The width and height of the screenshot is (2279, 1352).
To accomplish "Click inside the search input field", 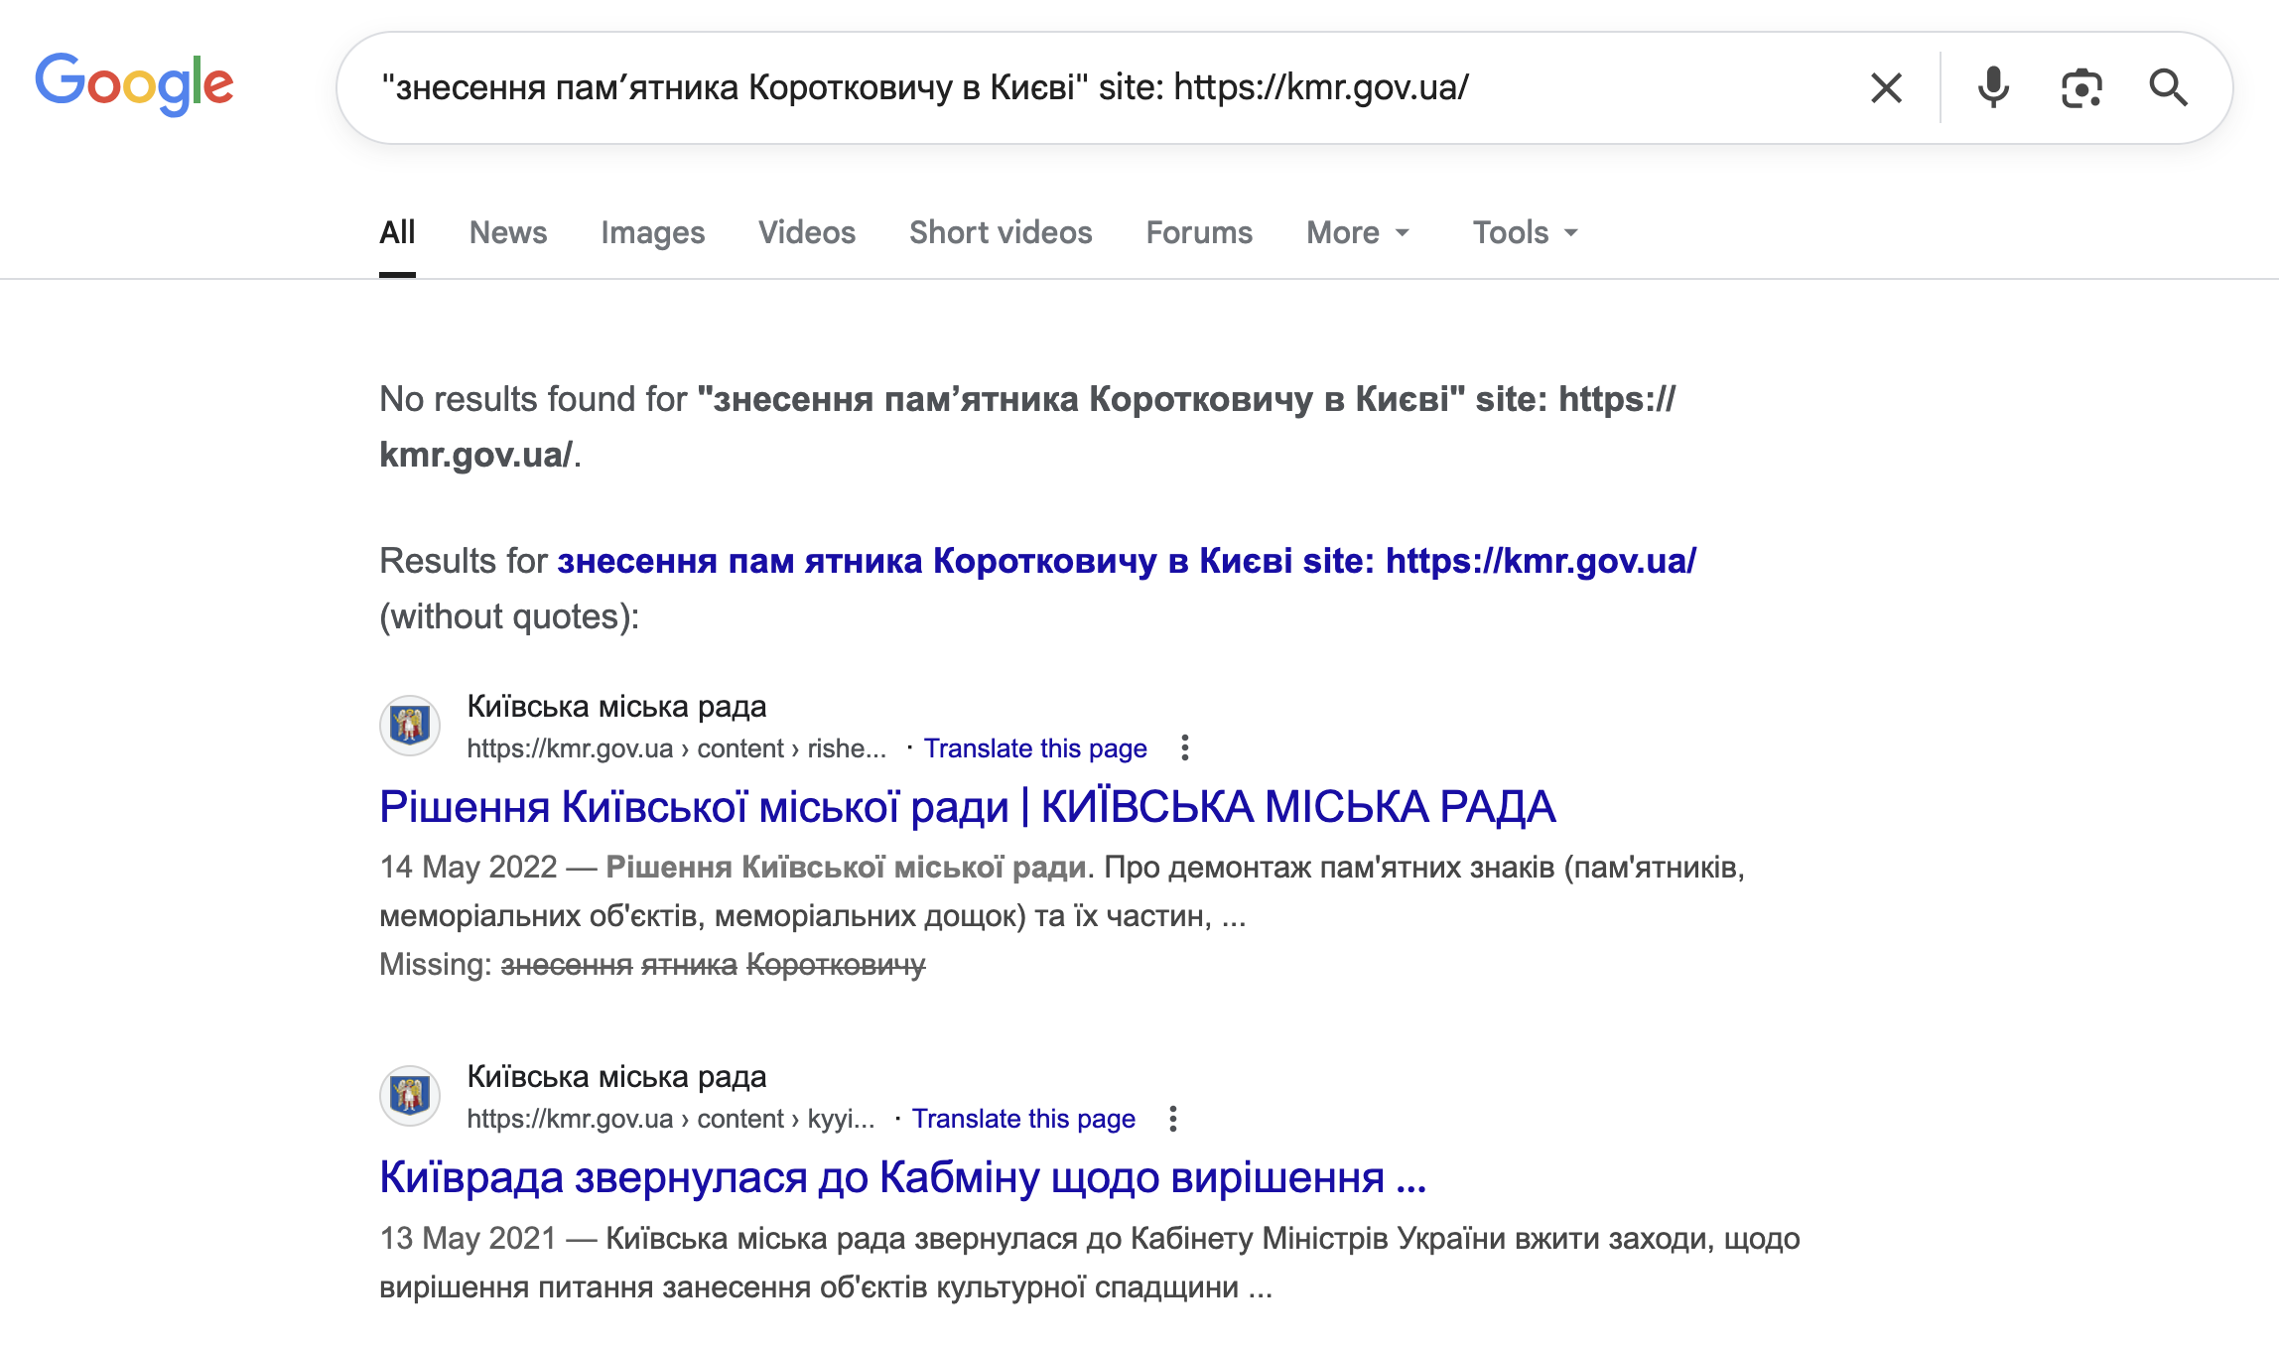I will tap(1092, 87).
